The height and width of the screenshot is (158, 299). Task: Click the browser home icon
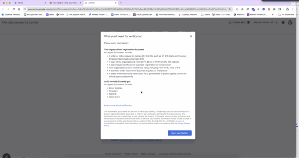(x=19, y=9)
